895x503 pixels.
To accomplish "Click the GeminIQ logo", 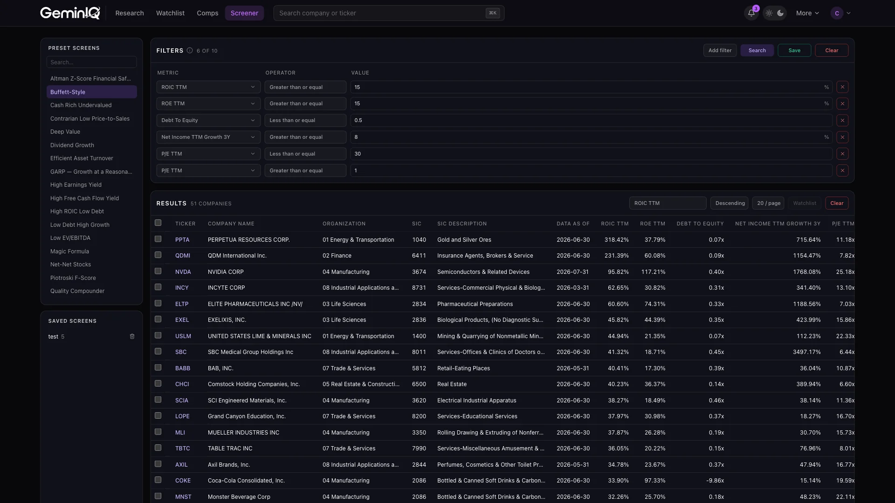I will (70, 13).
